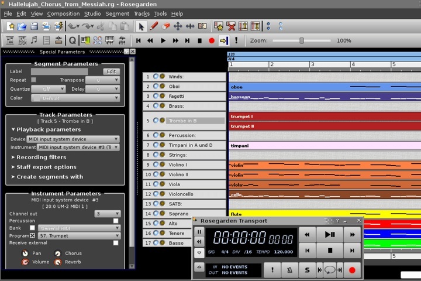
Task: Open the Tracks menu
Action: [142, 13]
